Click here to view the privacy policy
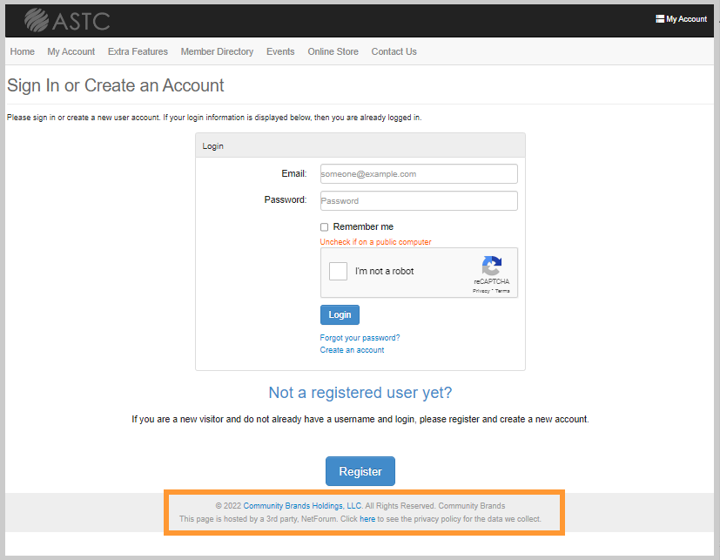The height and width of the screenshot is (560, 720). coord(367,518)
